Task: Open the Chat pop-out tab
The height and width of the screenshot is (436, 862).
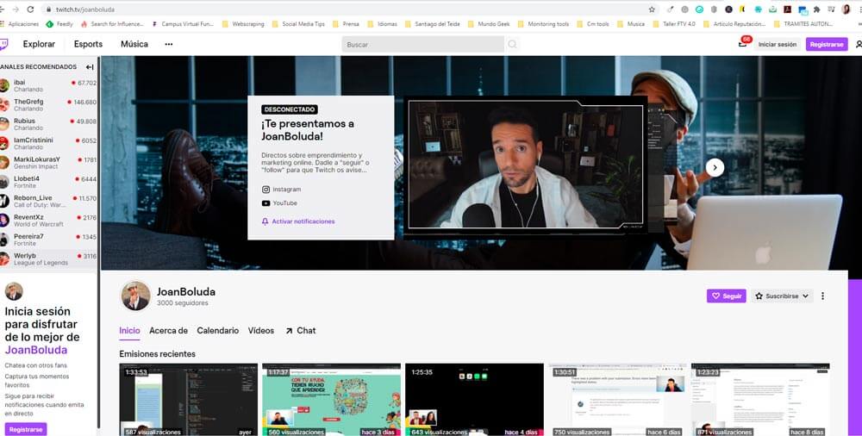Action: pyautogui.click(x=300, y=330)
